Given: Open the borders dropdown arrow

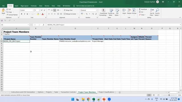Looking at the screenshot, I should pyautogui.click(x=35, y=14).
